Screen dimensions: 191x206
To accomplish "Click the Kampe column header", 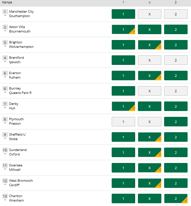I will click(x=7, y=2).
